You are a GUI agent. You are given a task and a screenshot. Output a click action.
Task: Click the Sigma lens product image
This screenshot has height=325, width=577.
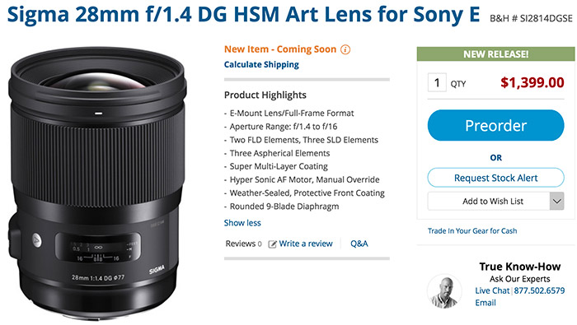point(97,183)
